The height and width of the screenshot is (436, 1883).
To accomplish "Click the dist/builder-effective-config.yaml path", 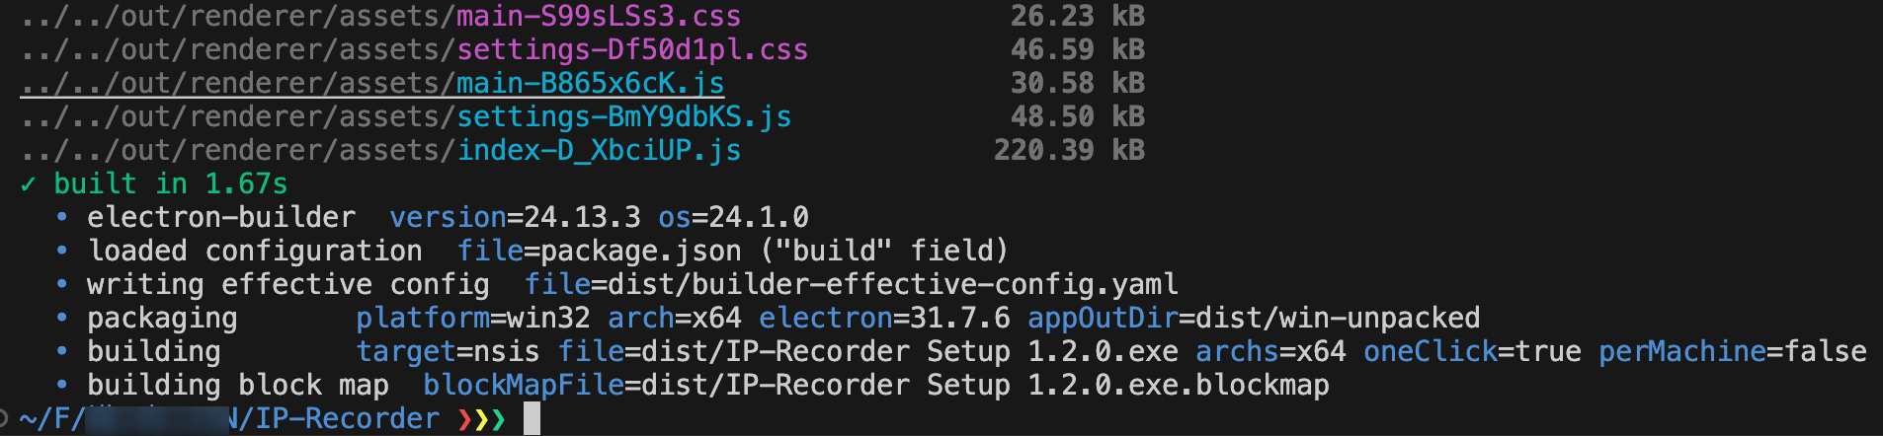I will (893, 285).
